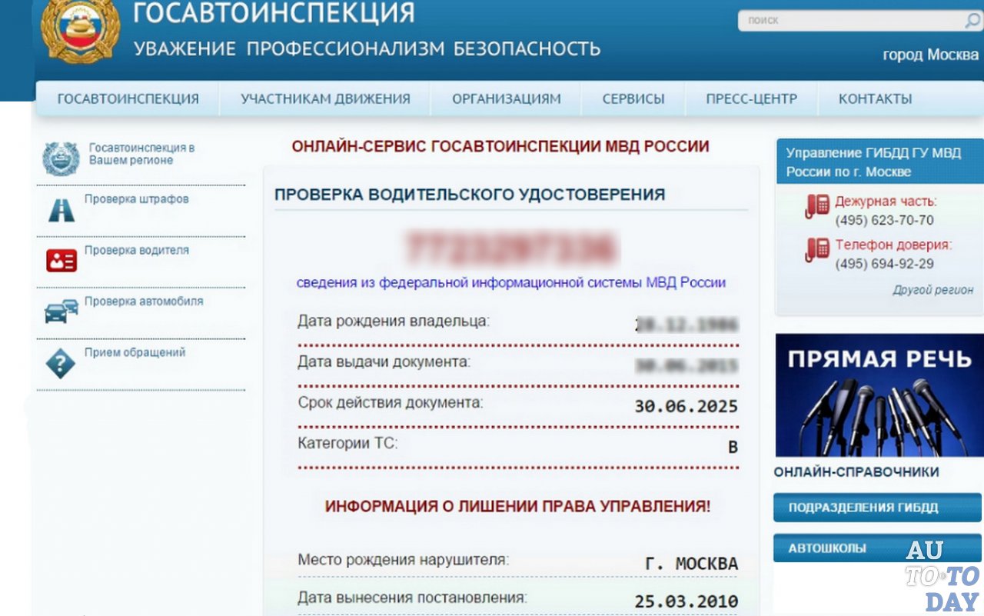Click the Телефон доверия label

(893, 245)
